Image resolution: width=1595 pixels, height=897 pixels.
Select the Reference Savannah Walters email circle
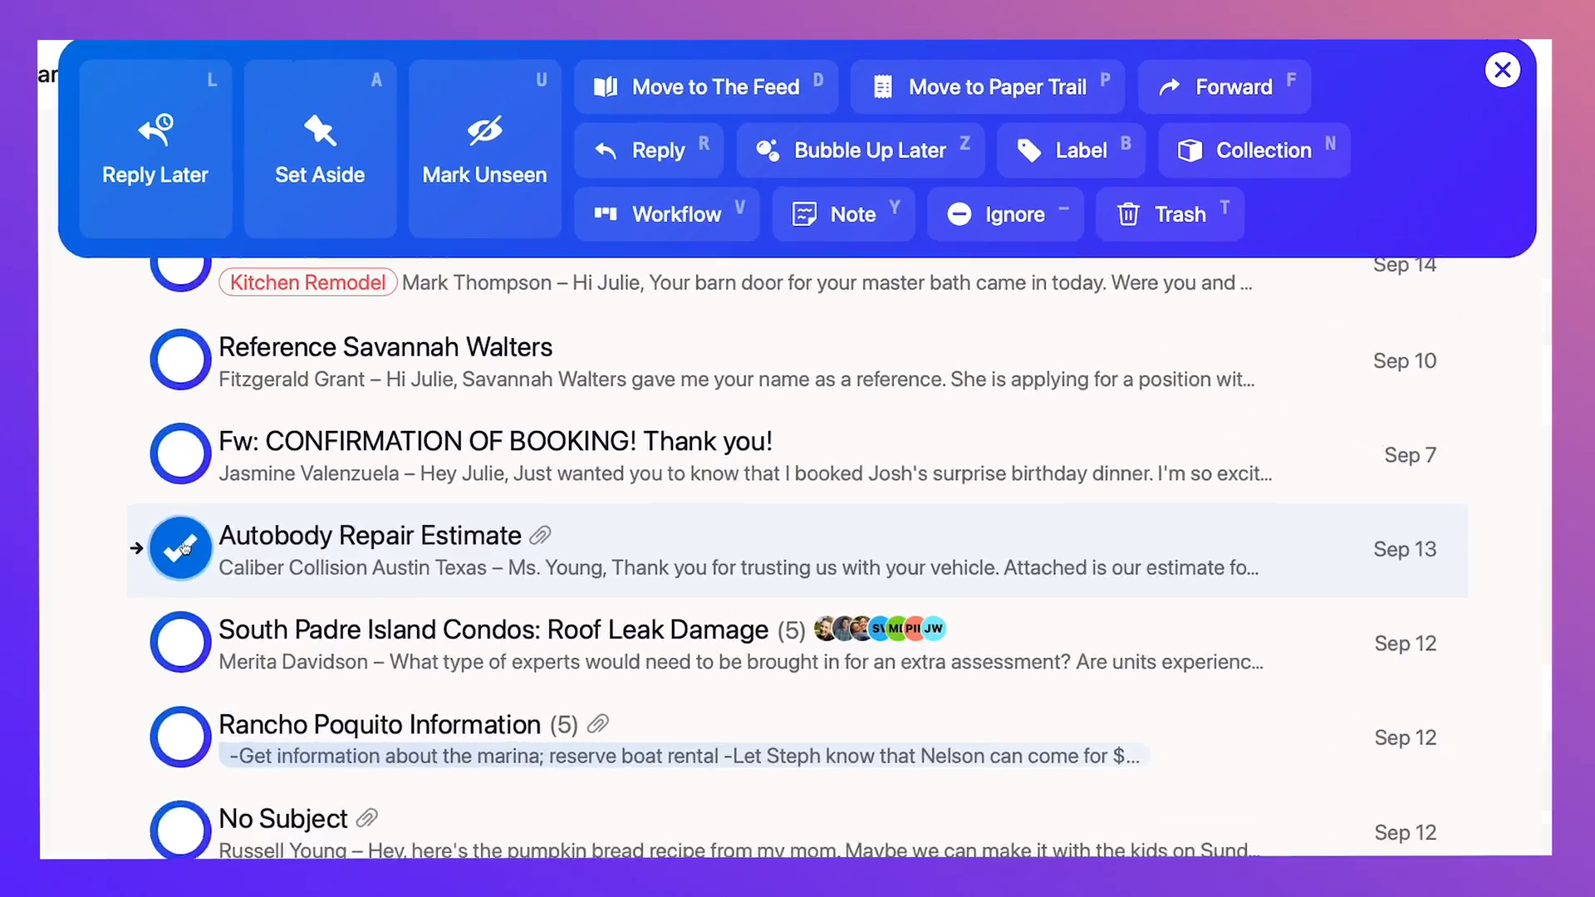pos(180,360)
